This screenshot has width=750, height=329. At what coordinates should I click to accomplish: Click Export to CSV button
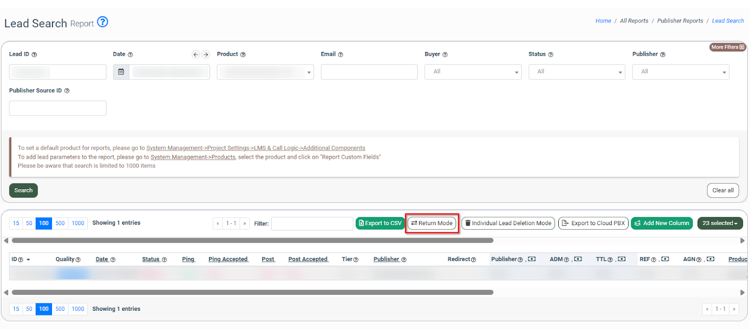(380, 223)
